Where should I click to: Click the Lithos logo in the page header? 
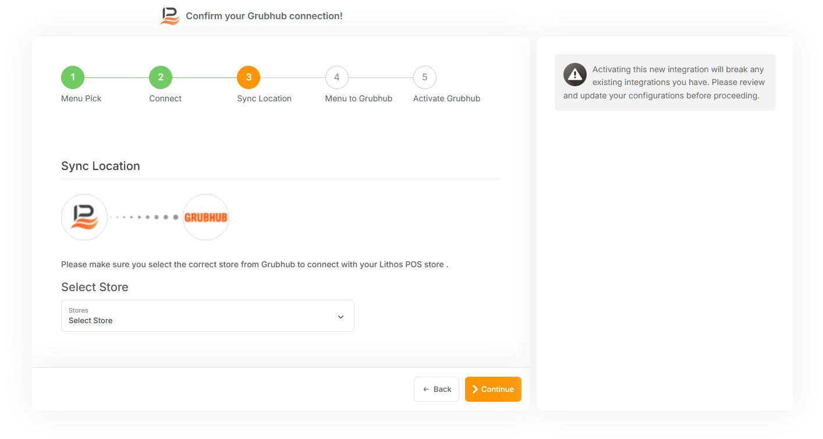[170, 16]
